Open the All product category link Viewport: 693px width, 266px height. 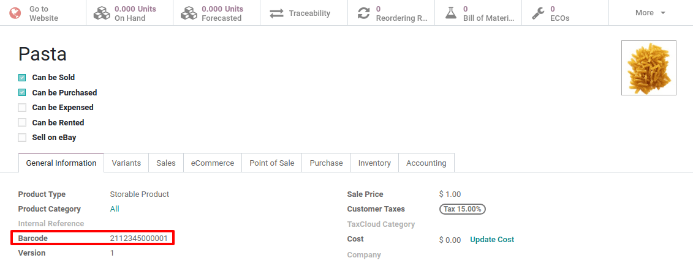(115, 209)
